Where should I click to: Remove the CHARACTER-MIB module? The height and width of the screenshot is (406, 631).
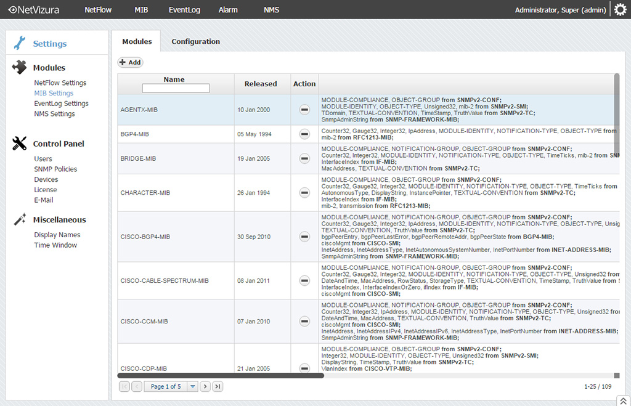304,193
